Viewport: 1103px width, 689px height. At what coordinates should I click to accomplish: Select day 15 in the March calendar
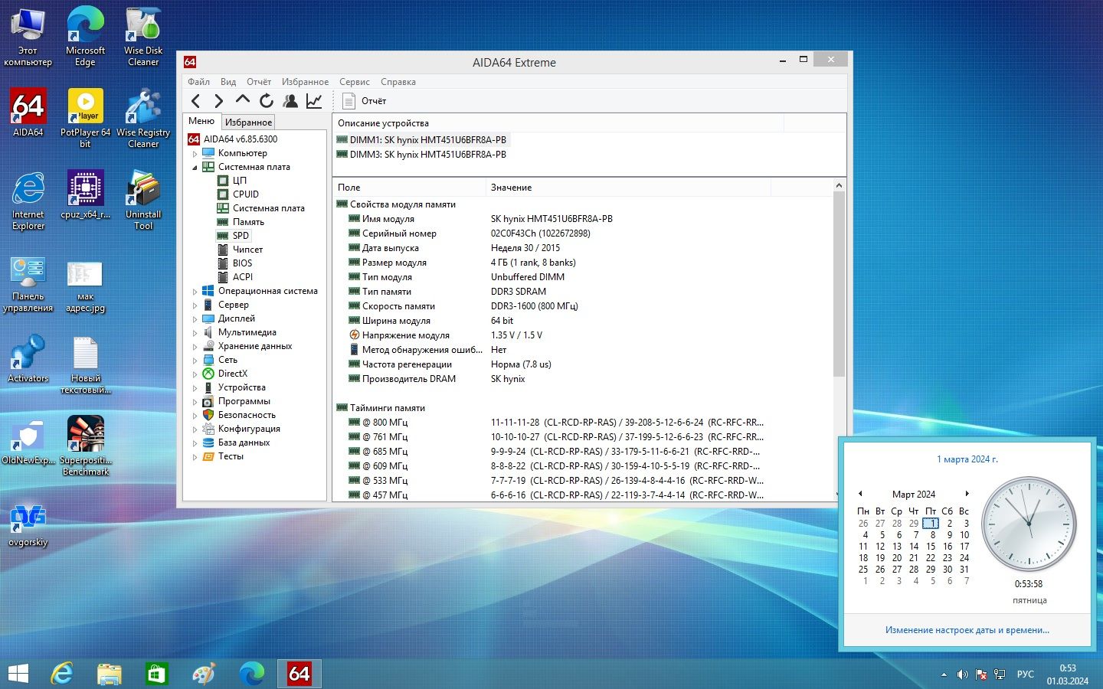pyautogui.click(x=931, y=547)
